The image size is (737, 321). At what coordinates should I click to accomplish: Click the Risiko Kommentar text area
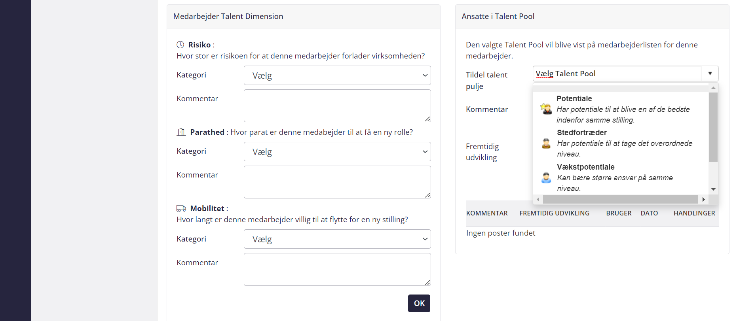[337, 106]
